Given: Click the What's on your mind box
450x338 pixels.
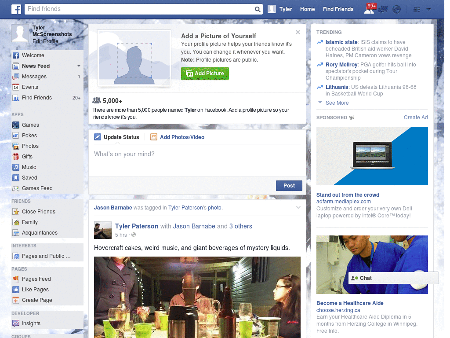Looking at the screenshot, I should pyautogui.click(x=197, y=160).
